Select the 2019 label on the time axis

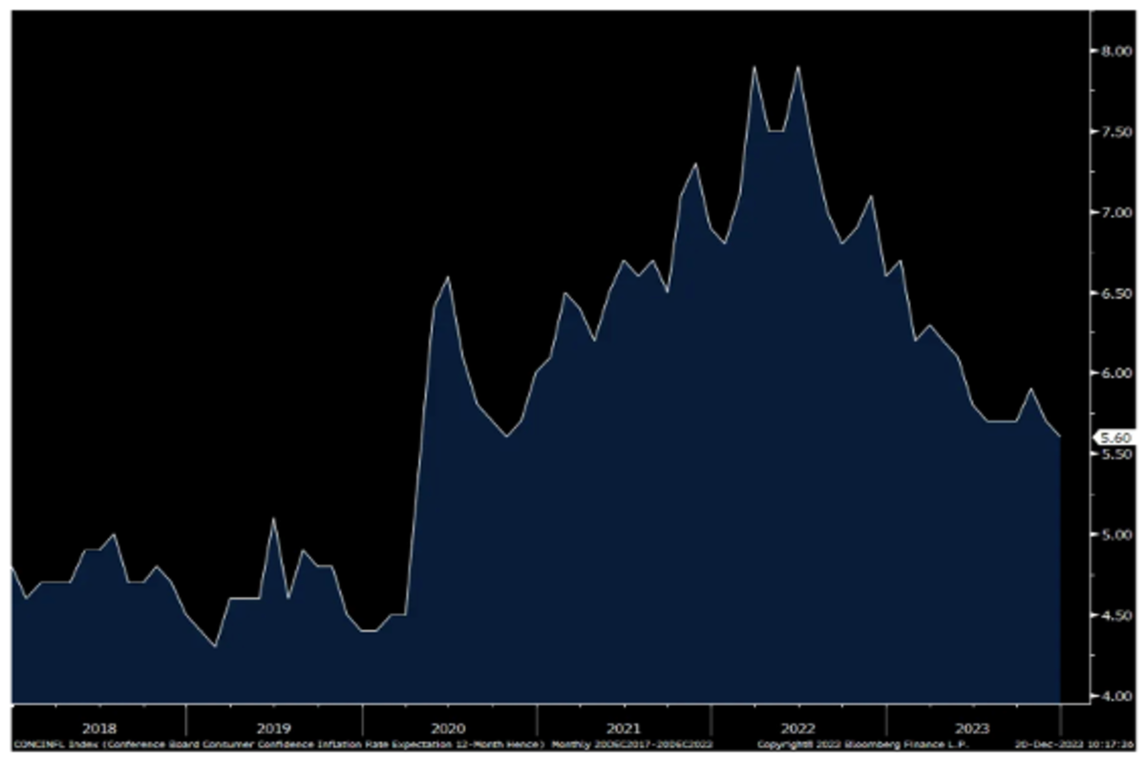[x=274, y=726]
